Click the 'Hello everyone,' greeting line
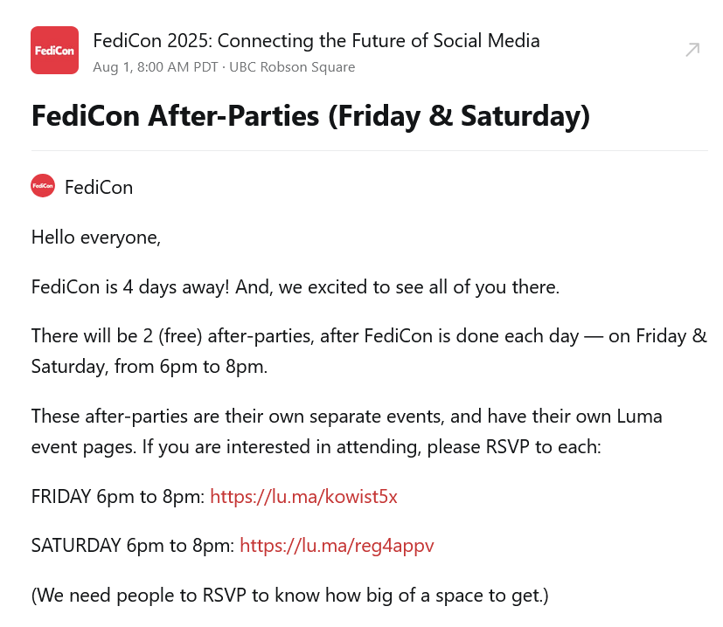The height and width of the screenshot is (627, 723). pos(96,238)
